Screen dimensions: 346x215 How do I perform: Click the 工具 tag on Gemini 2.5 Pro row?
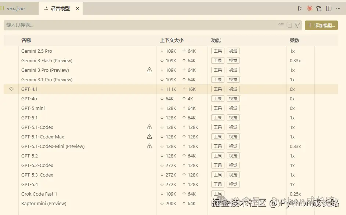click(218, 51)
